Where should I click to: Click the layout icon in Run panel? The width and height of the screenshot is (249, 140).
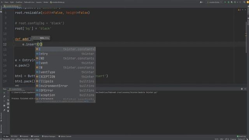tap(4, 105)
